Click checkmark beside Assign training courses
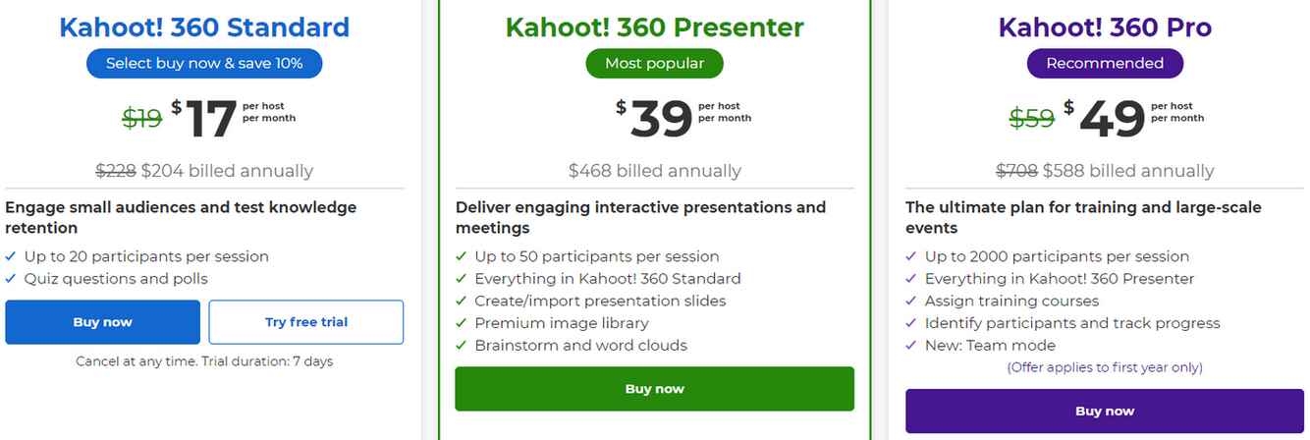 (x=911, y=301)
